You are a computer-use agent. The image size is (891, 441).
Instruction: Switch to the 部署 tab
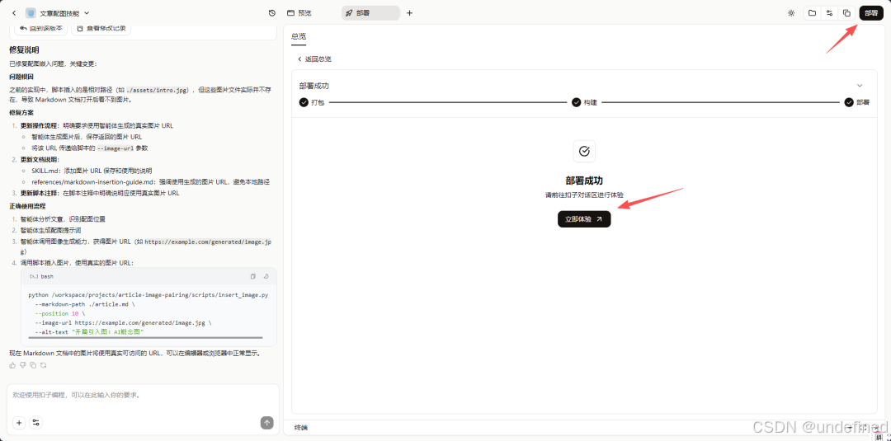(370, 13)
